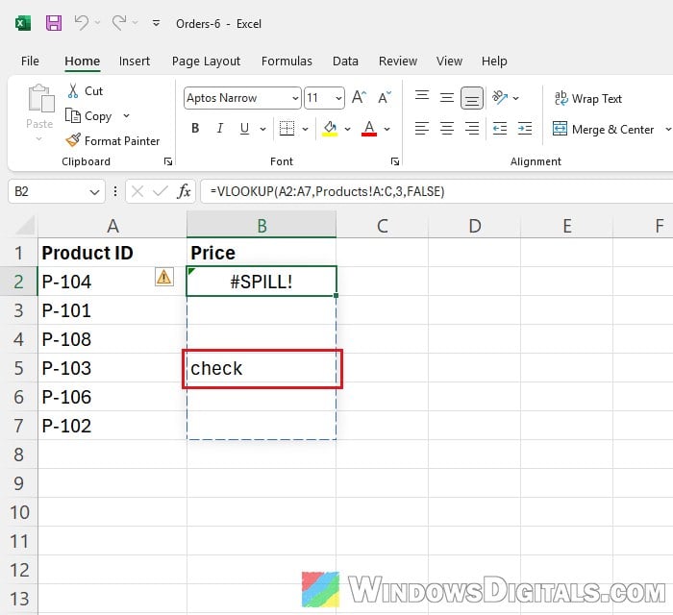This screenshot has width=673, height=615.
Task: Click the Bottom Align icon
Action: 472,98
